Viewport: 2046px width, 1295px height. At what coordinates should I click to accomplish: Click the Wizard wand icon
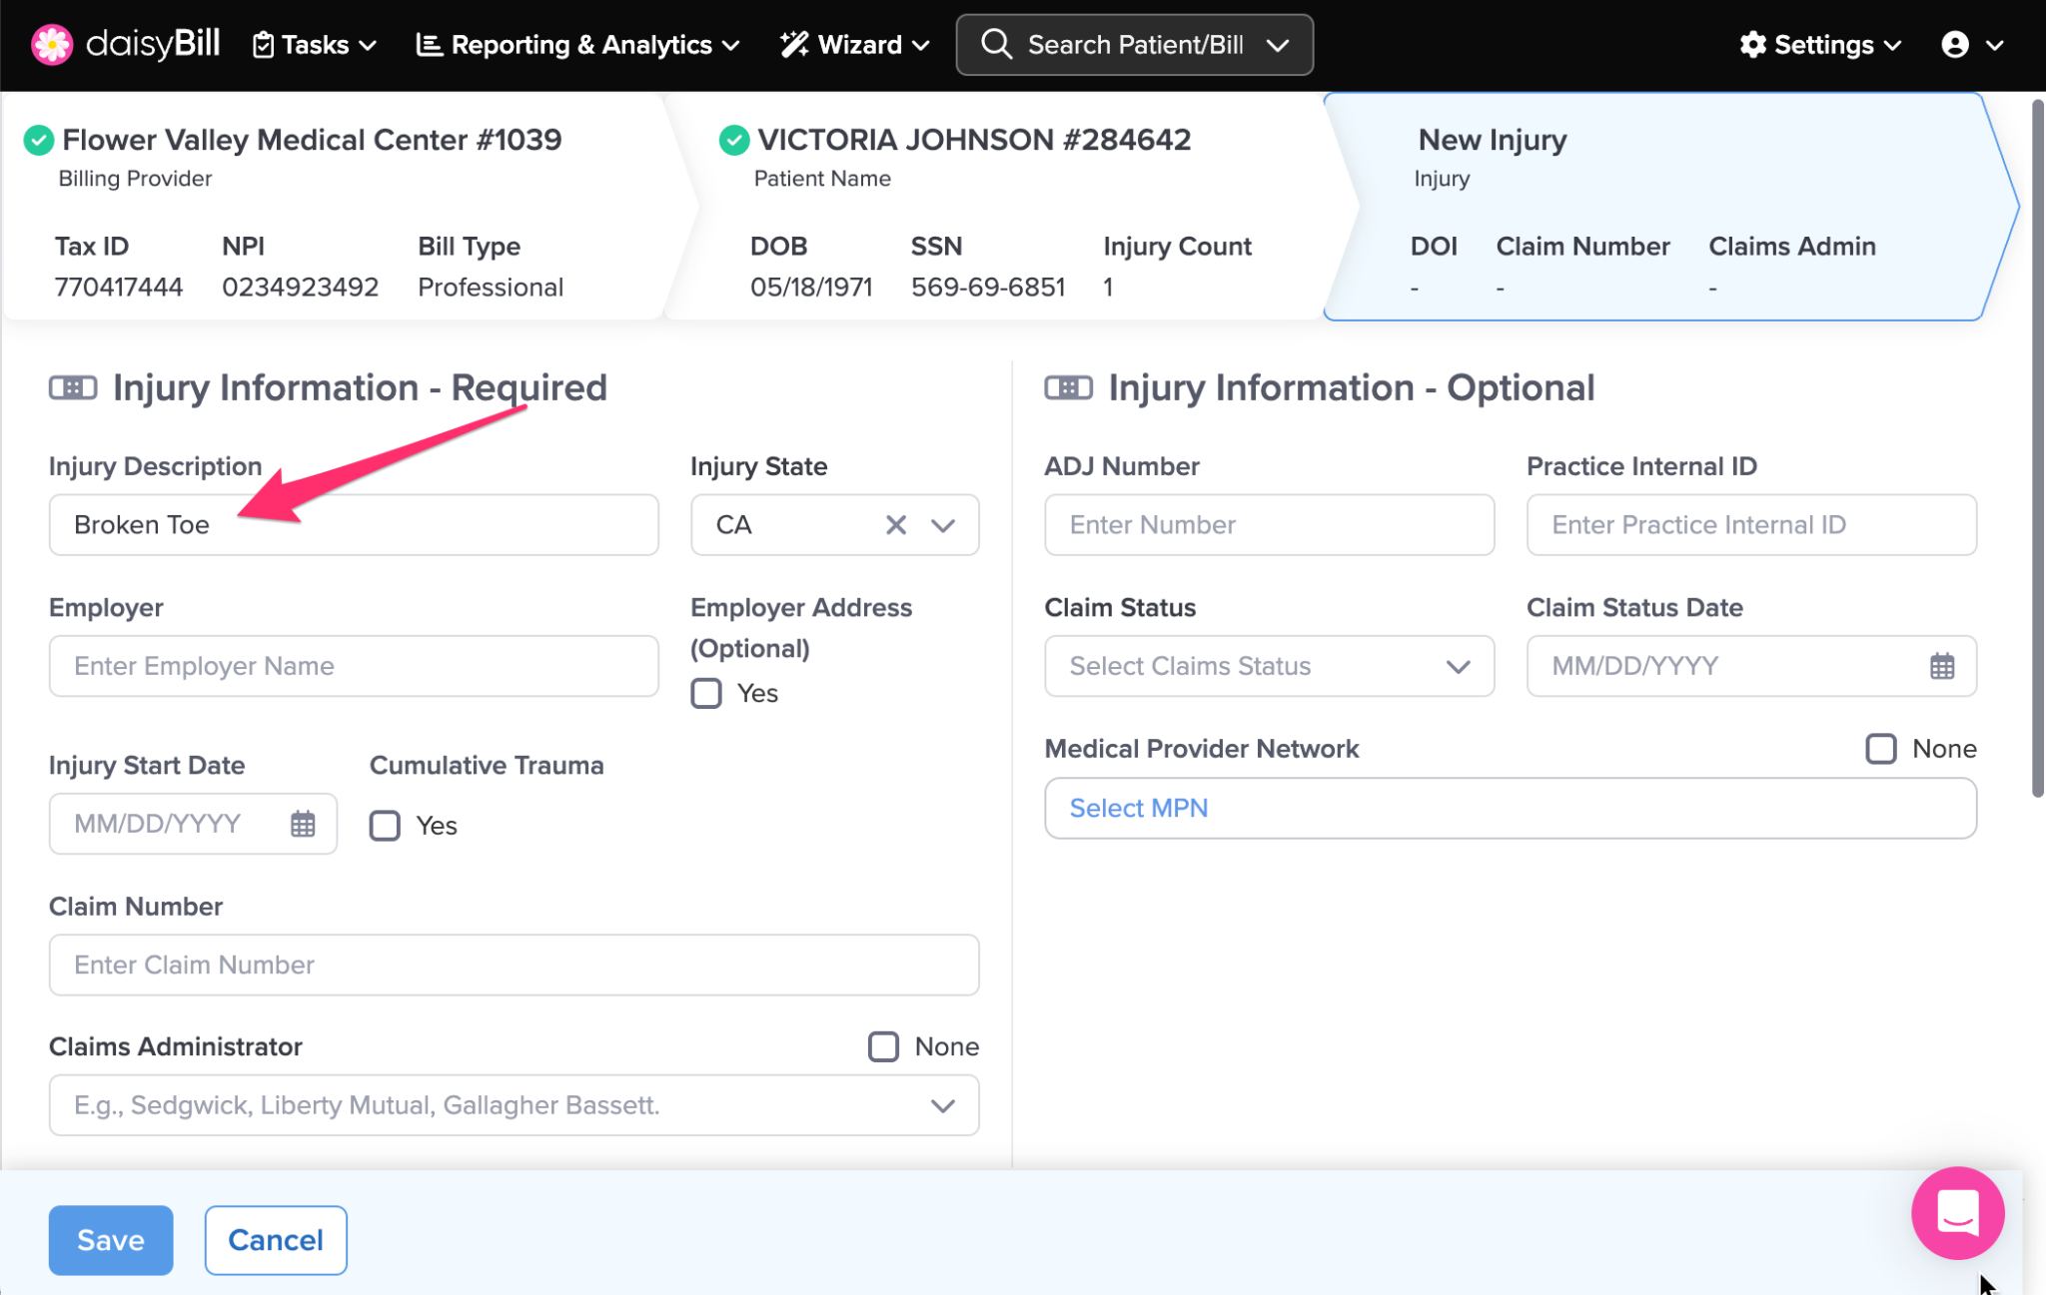pyautogui.click(x=794, y=45)
